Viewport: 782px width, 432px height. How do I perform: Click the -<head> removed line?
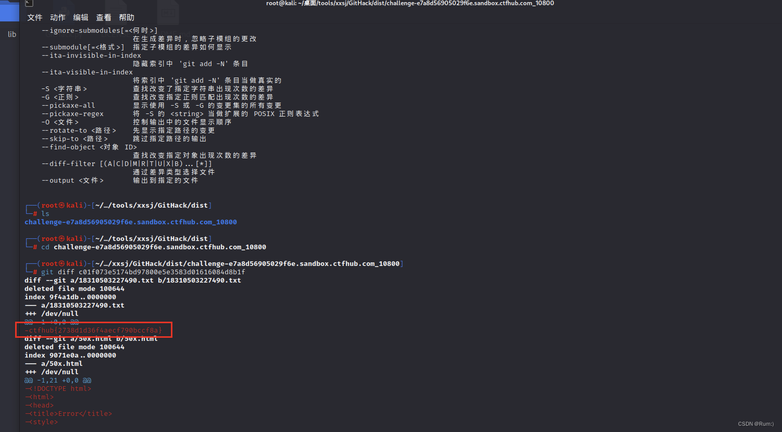coord(39,405)
